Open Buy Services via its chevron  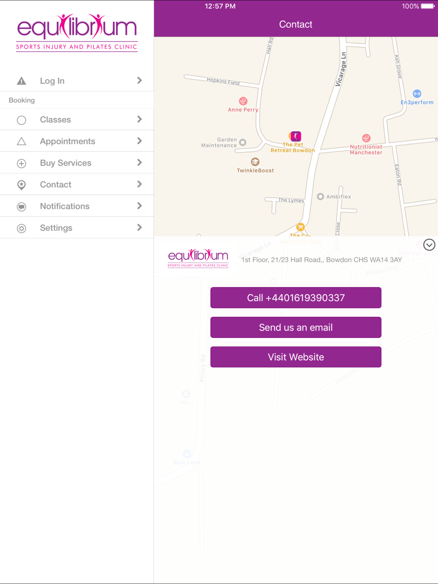pos(139,162)
